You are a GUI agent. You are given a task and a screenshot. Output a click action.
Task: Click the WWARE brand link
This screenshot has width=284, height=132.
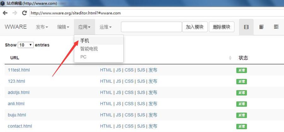tap(16, 27)
